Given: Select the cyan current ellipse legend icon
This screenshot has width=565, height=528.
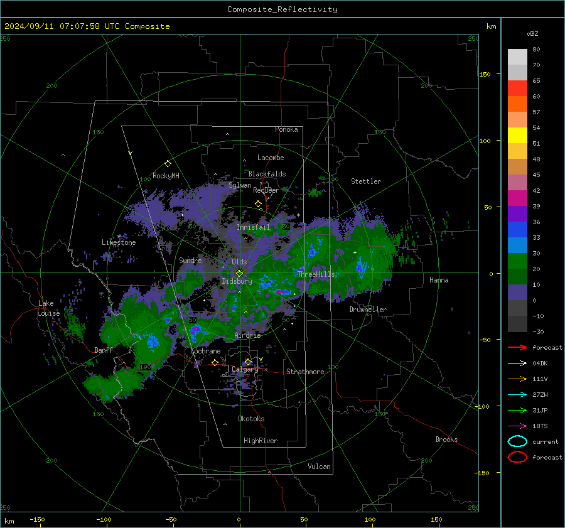Looking at the screenshot, I should pyautogui.click(x=517, y=441).
